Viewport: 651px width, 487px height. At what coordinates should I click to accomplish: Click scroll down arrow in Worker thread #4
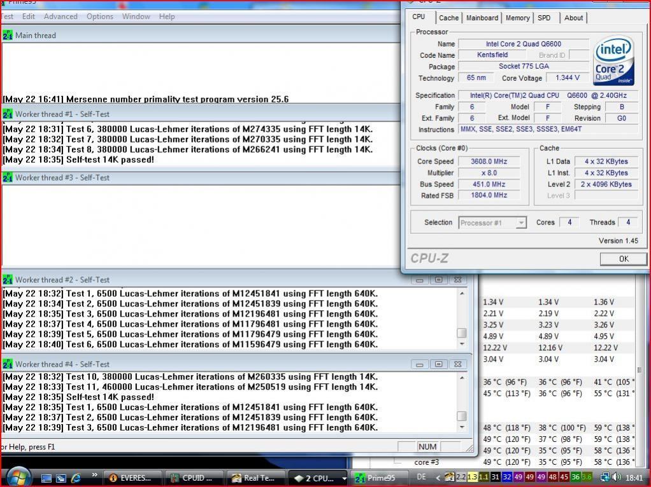pos(462,427)
